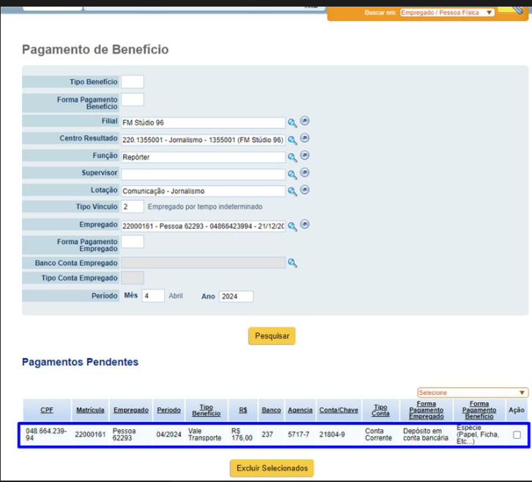Click the Função lookup magnifier icon
The width and height of the screenshot is (532, 482).
tap(292, 157)
